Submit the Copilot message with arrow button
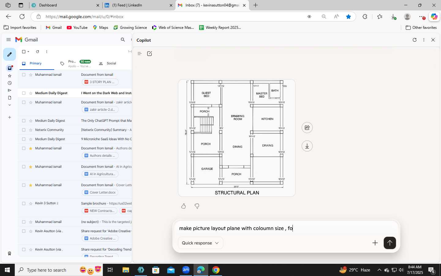This screenshot has width=441, height=276. click(390, 243)
